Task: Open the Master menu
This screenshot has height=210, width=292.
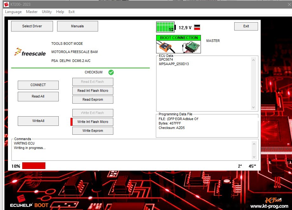Action: 32,12
